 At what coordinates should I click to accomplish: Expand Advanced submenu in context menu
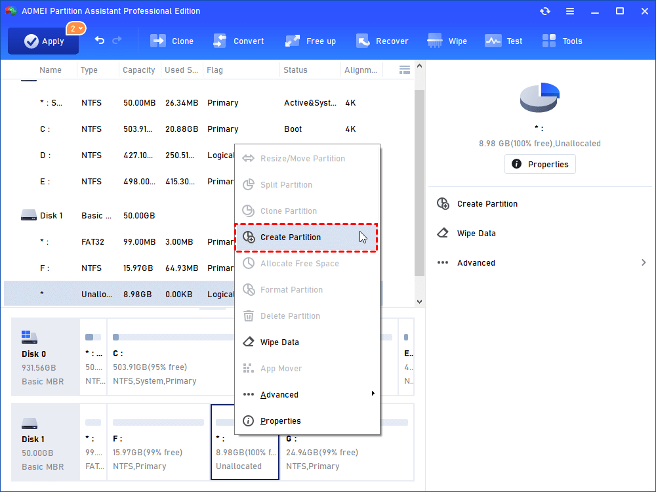(x=307, y=394)
